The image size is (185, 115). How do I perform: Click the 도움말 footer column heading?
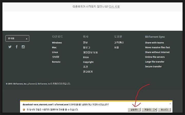coord(118,37)
